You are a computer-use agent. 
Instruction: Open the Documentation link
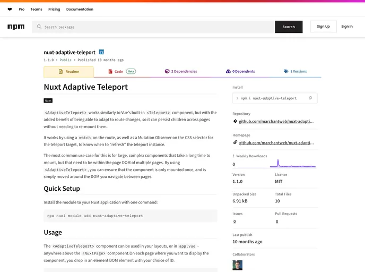click(x=80, y=10)
